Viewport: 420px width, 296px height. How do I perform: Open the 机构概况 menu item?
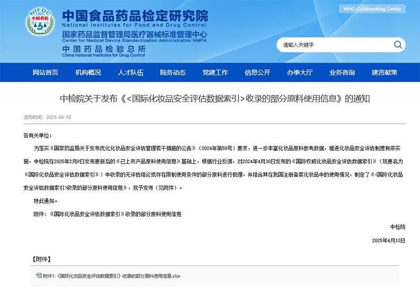point(88,73)
